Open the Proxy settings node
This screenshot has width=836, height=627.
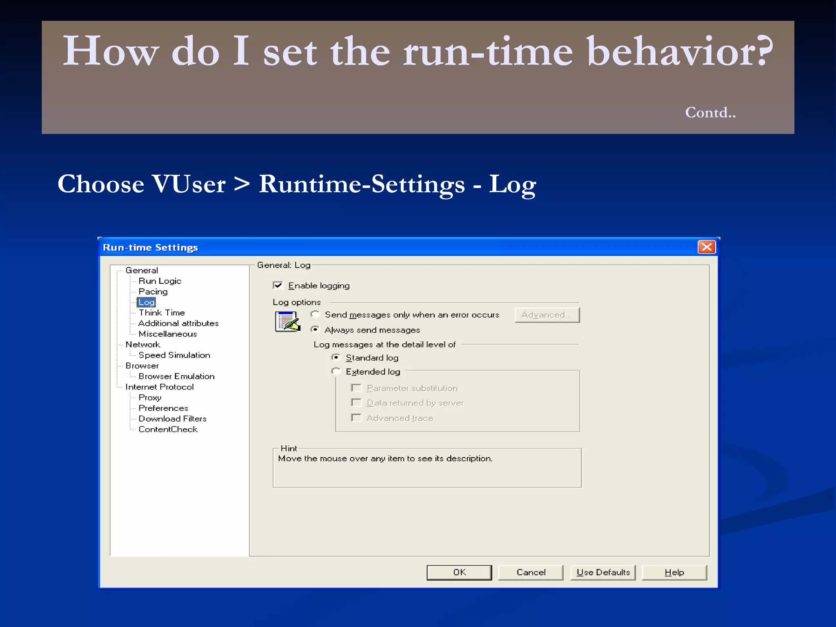(x=150, y=398)
